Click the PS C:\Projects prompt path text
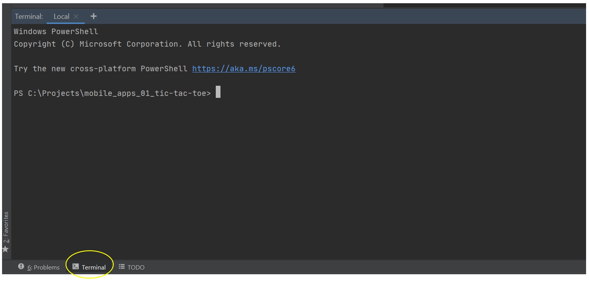589x283 pixels. click(x=112, y=93)
